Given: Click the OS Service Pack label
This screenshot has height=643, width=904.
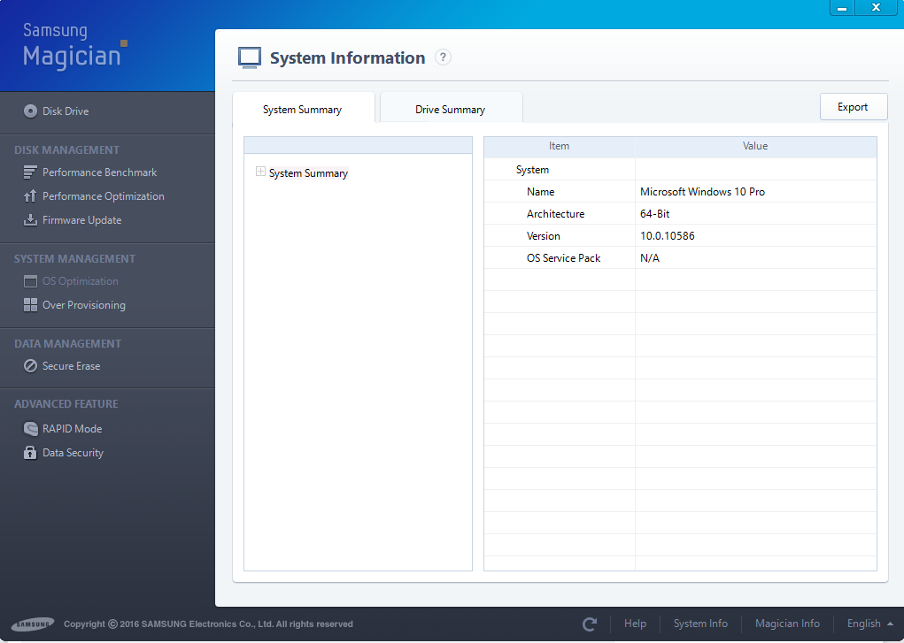Looking at the screenshot, I should (563, 258).
